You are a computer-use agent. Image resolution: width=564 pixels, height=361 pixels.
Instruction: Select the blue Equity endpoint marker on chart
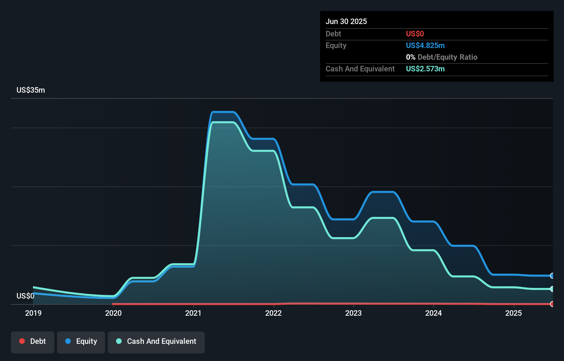[x=552, y=276]
